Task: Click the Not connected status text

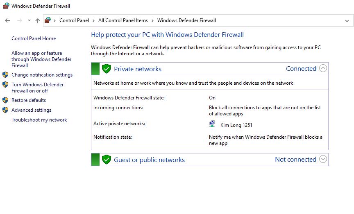Action: point(295,160)
